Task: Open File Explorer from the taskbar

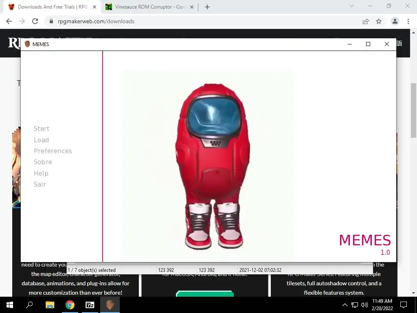Action: (50, 305)
